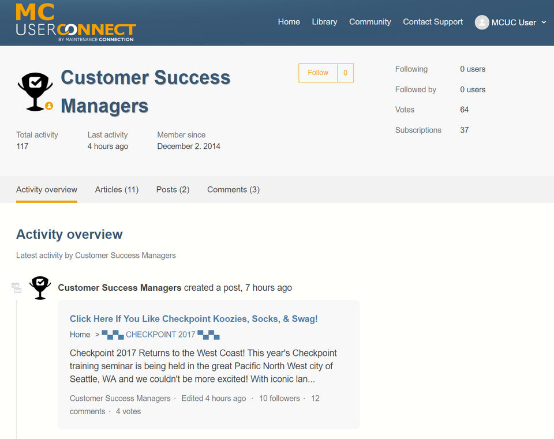Open the MCUC User dropdown chevron
The image size is (554, 439).
pos(544,22)
